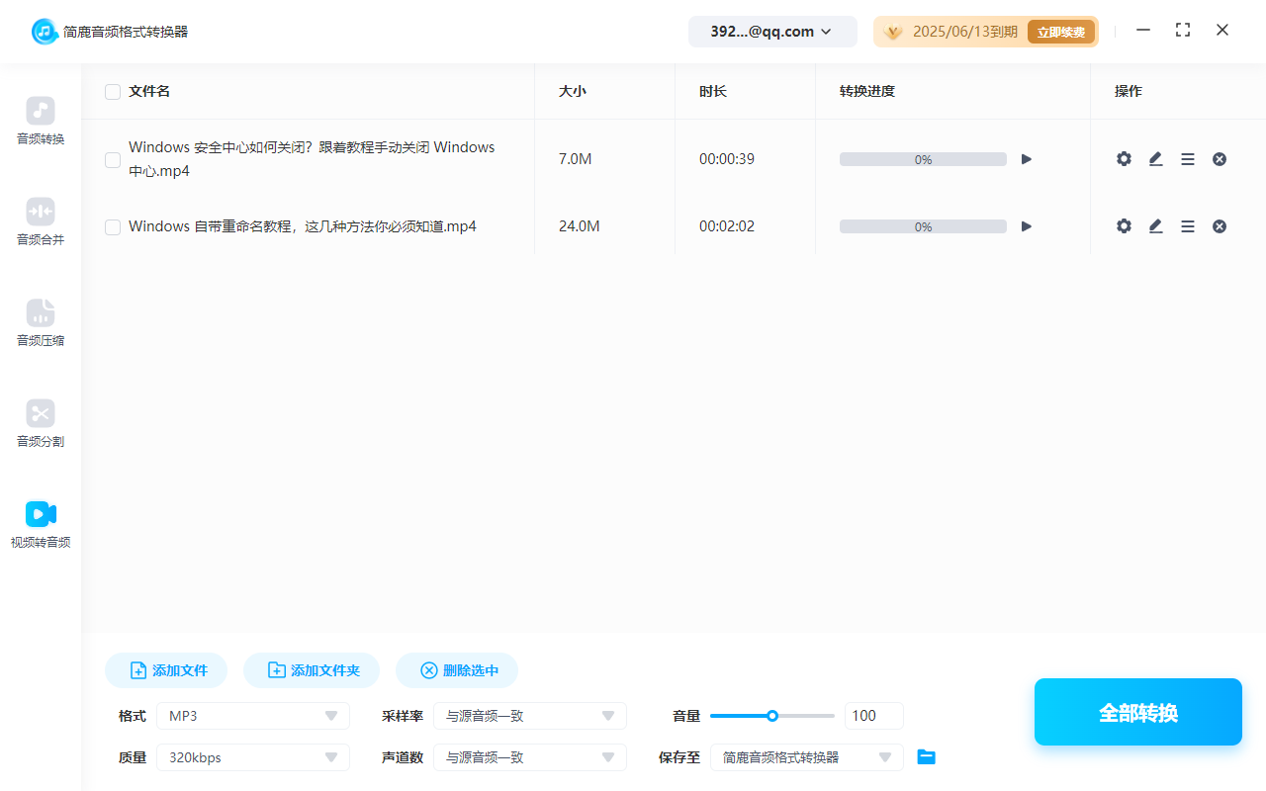Click the edit pencil for the 重命名教程 file
Image resolution: width=1266 pixels, height=791 pixels.
click(x=1155, y=226)
